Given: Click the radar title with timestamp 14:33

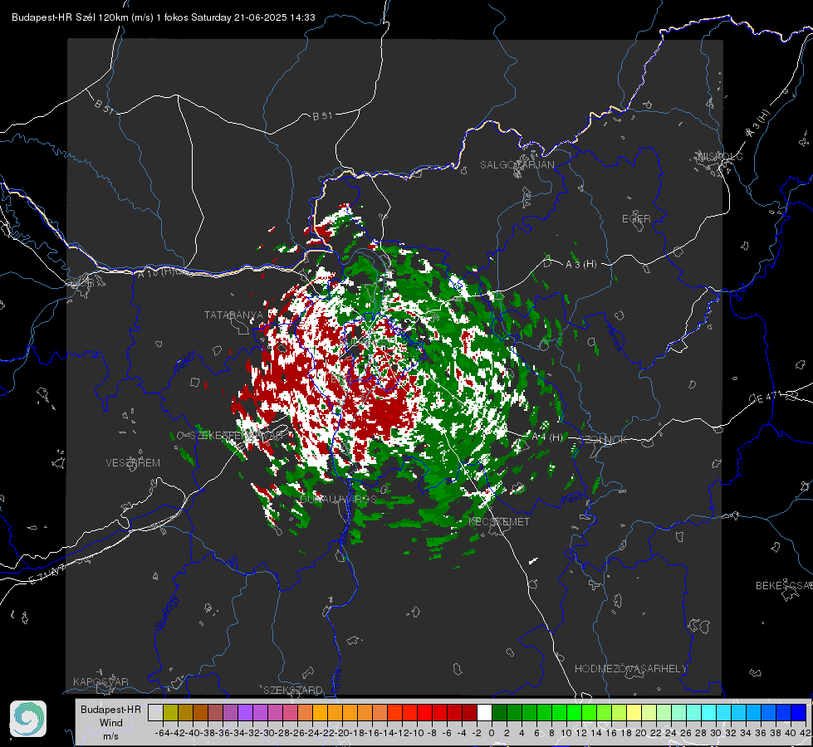Looking at the screenshot, I should pyautogui.click(x=164, y=17).
